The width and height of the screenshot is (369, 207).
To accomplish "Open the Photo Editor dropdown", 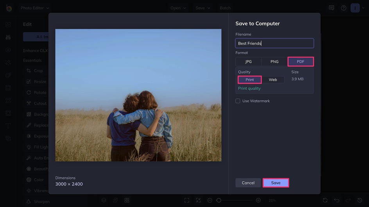I will (x=35, y=8).
